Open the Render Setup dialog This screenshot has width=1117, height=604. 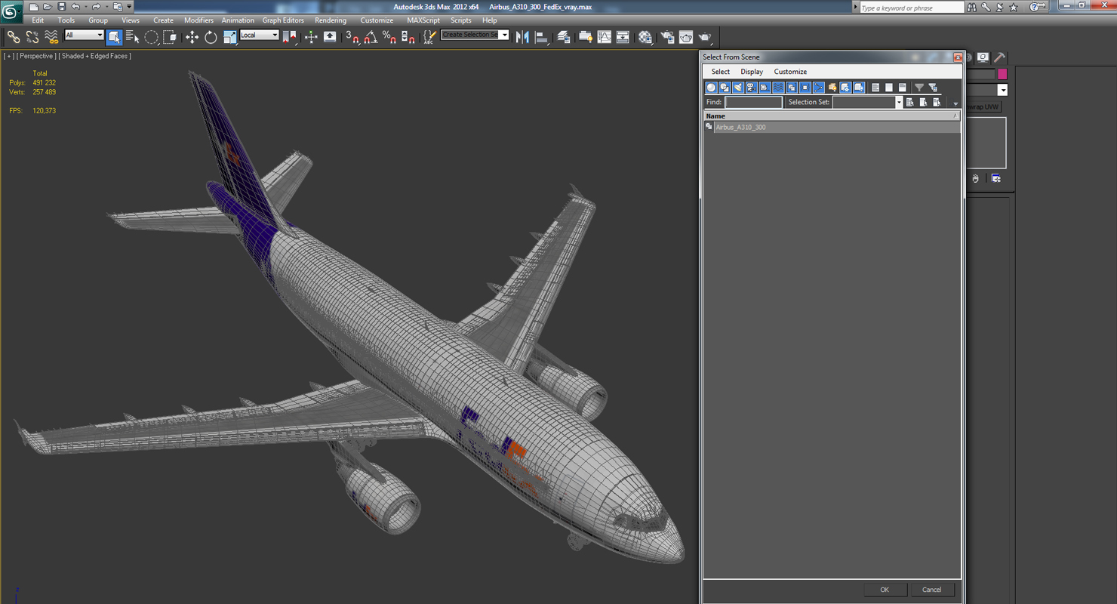tap(667, 36)
